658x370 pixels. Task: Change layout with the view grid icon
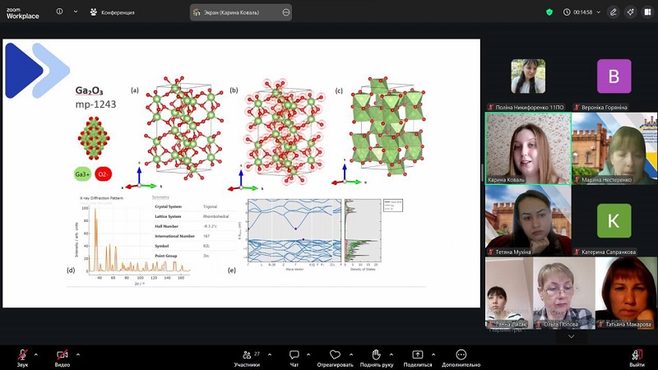646,12
